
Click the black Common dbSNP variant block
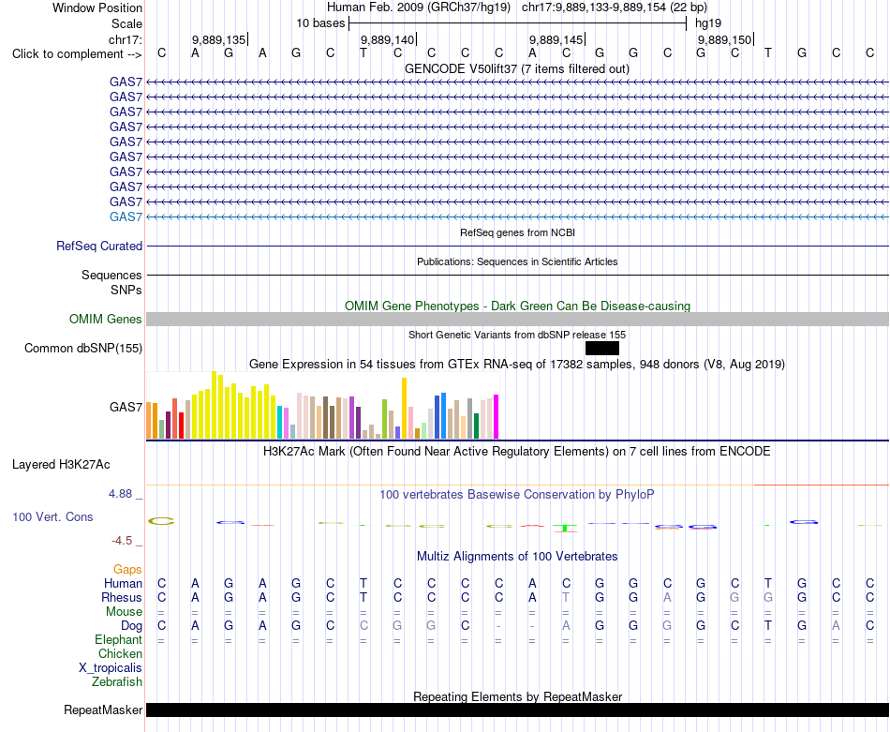point(601,348)
